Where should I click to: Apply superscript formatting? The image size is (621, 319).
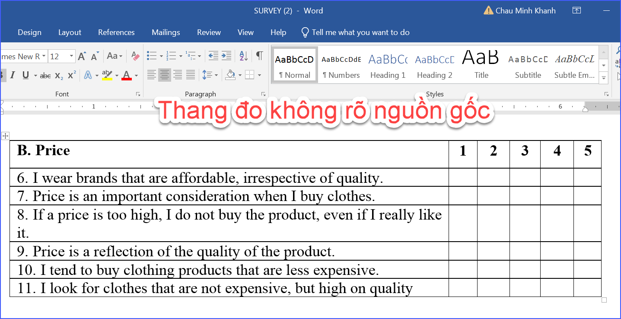point(72,75)
